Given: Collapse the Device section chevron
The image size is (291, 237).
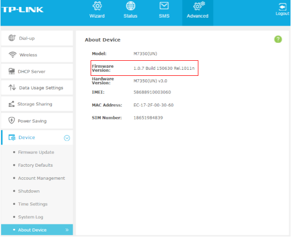Looking at the screenshot, I should pos(67,138).
